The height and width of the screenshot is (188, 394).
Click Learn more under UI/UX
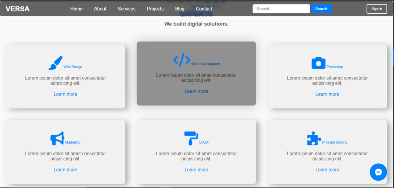tap(196, 170)
